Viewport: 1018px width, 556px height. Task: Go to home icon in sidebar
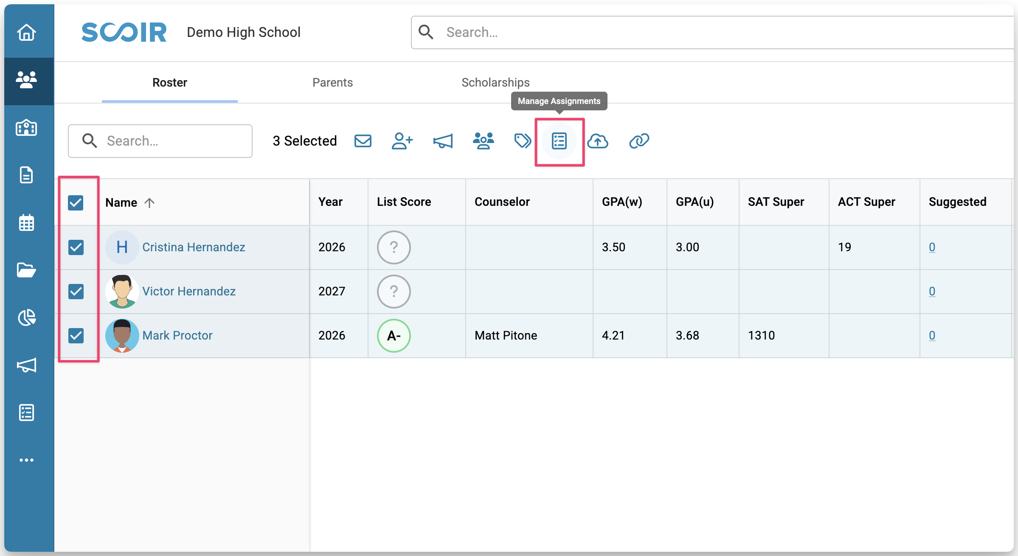(x=26, y=32)
